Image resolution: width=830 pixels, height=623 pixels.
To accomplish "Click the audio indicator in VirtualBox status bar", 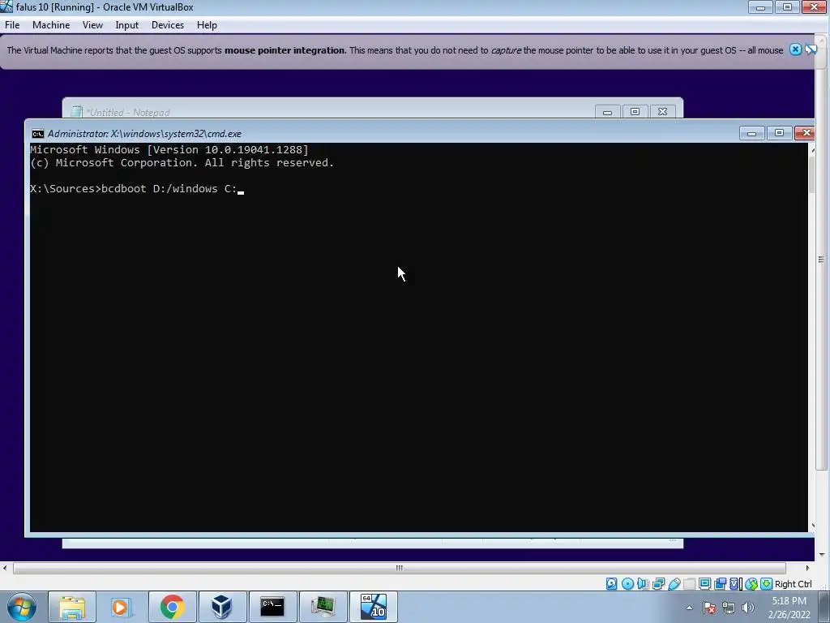I will click(x=643, y=584).
